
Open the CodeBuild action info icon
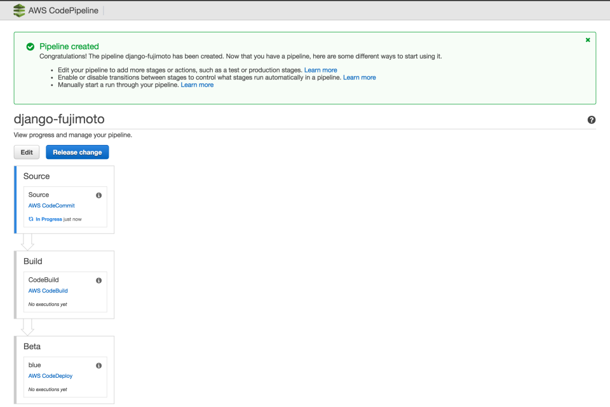(98, 280)
